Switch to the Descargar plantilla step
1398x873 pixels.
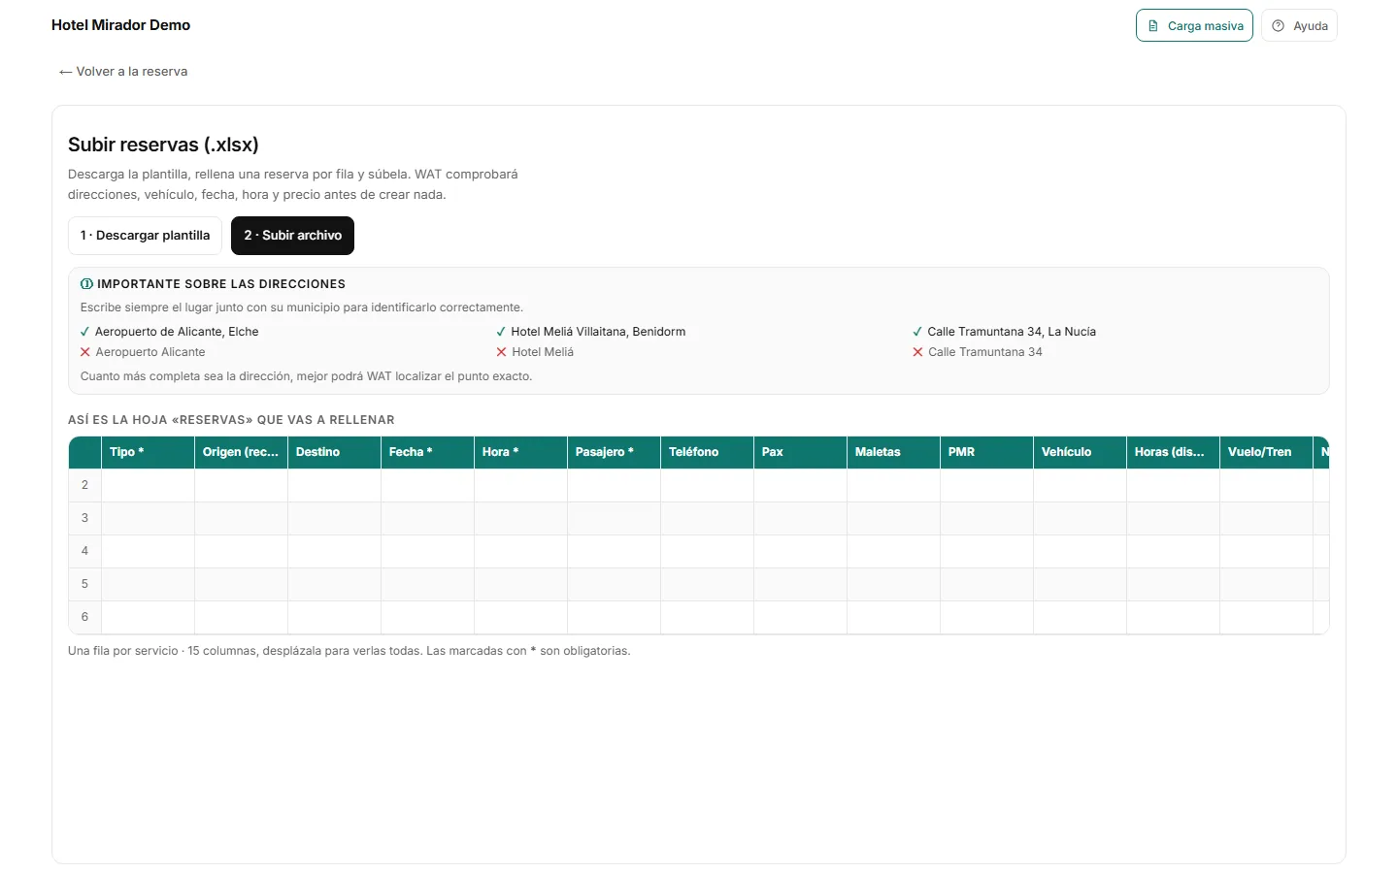tap(145, 236)
